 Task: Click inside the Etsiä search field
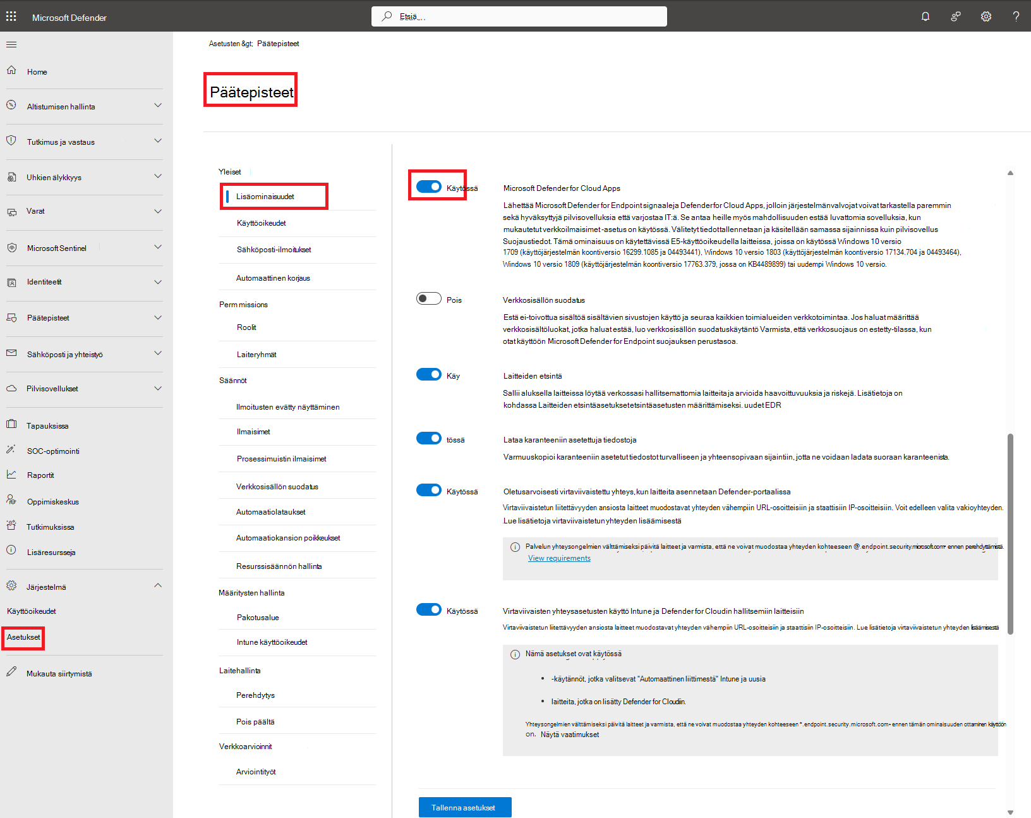pyautogui.click(x=518, y=16)
